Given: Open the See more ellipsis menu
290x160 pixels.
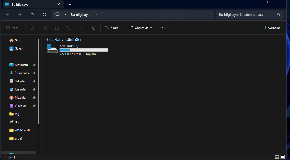Looking at the screenshot, I should (163, 28).
